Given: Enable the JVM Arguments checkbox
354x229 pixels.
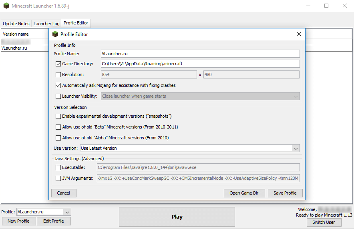Looking at the screenshot, I should pyautogui.click(x=58, y=178).
